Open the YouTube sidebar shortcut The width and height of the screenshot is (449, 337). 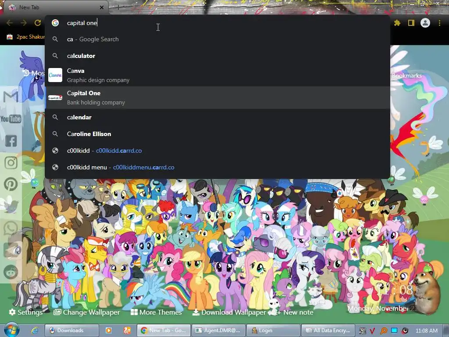pos(11,118)
